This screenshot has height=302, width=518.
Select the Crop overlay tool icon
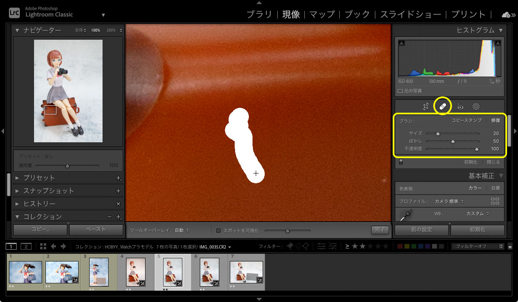point(426,107)
